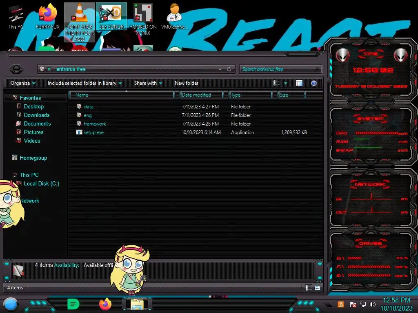Select Network in the navigation pane
Image resolution: width=418 pixels, height=313 pixels.
tap(30, 201)
